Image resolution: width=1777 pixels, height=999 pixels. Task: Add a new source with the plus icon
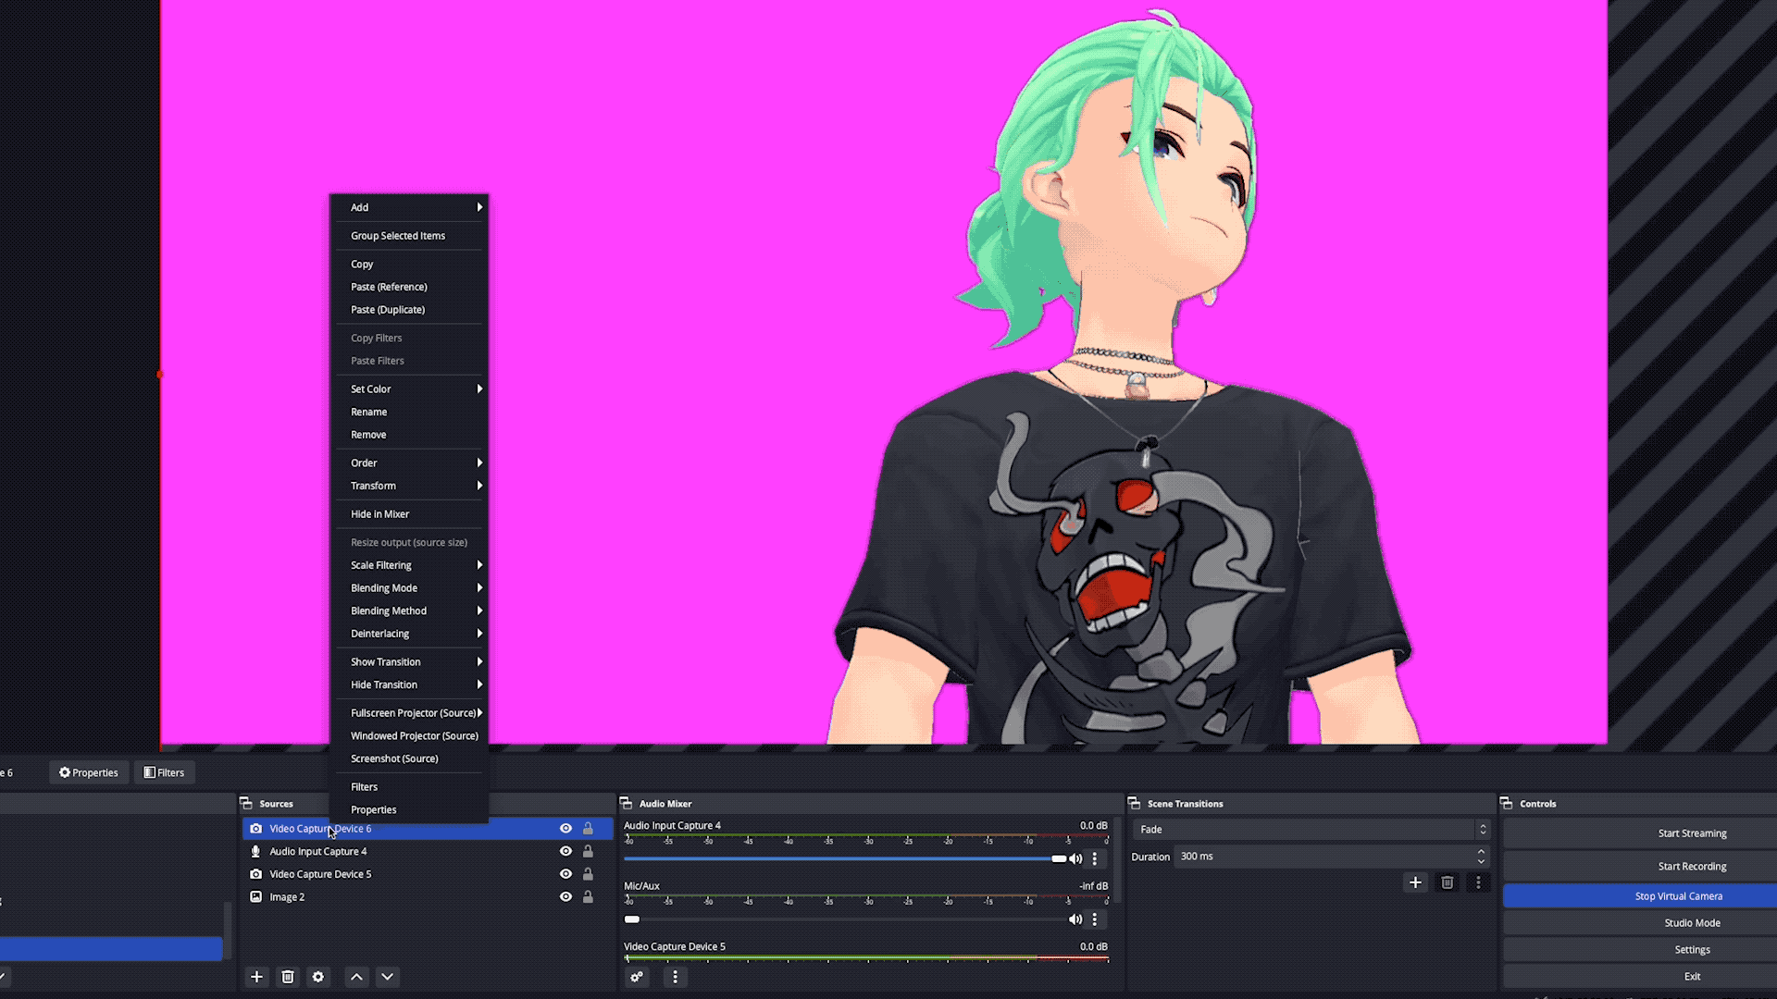(256, 976)
